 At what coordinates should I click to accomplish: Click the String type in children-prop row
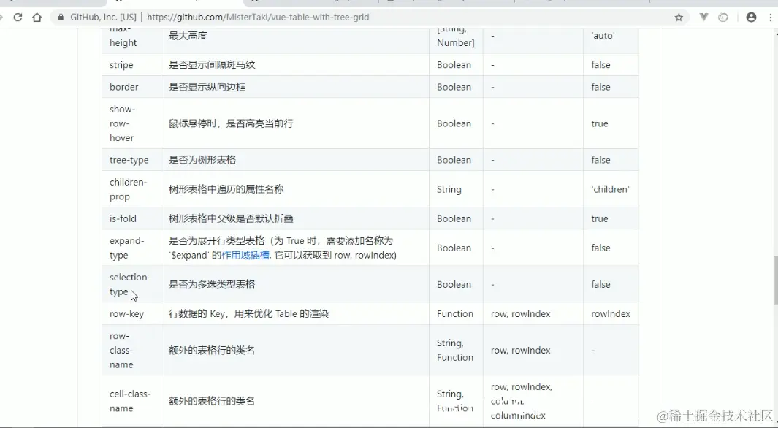[x=449, y=189]
